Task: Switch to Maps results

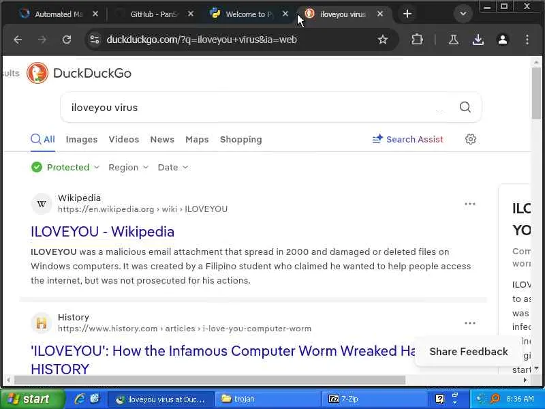Action: [197, 140]
